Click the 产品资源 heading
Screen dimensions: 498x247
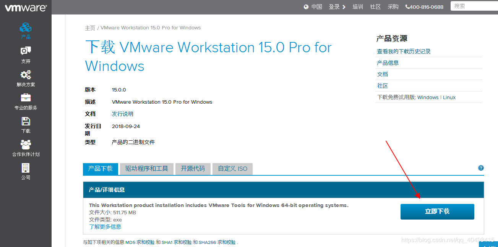click(392, 38)
